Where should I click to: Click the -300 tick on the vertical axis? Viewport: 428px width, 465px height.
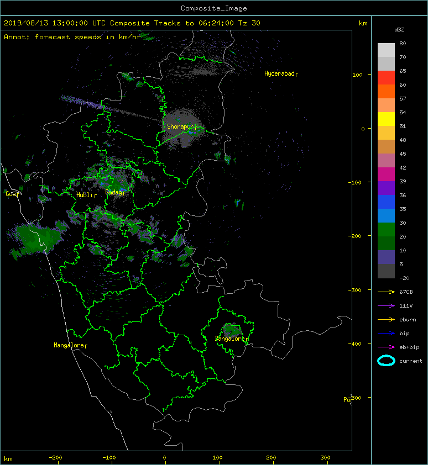(x=354, y=290)
